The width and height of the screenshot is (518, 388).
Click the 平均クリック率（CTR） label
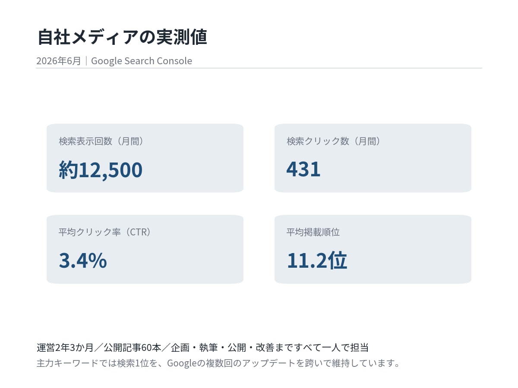(106, 232)
